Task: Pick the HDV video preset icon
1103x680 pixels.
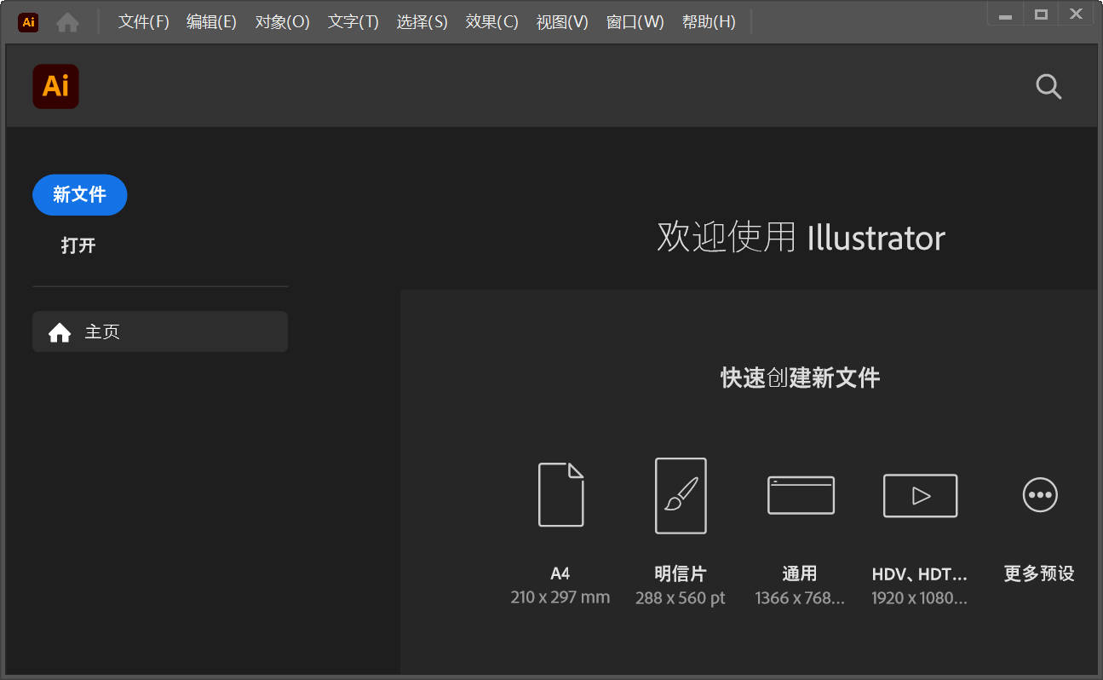Action: (920, 495)
